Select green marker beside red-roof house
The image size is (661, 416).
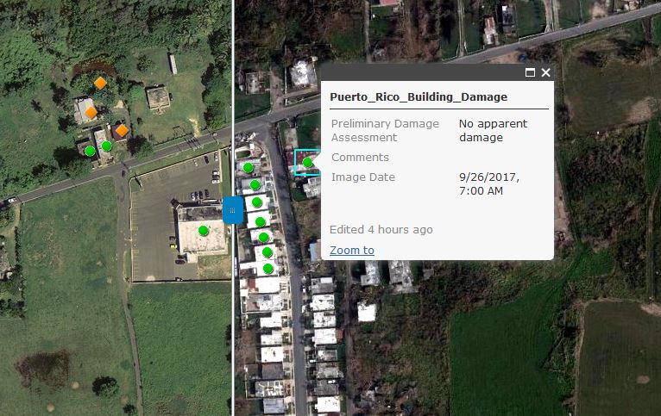pyautogui.click(x=107, y=146)
